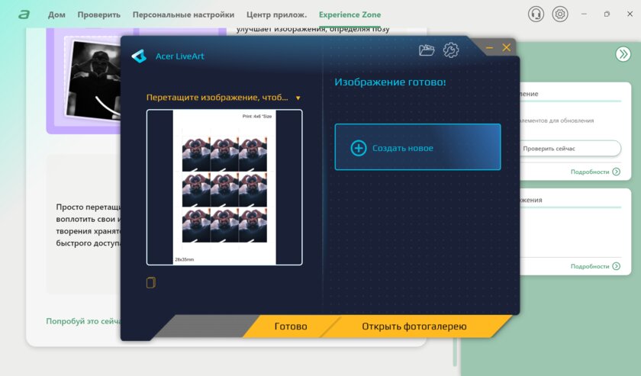Image resolution: width=641 pixels, height=376 pixels.
Task: Click the Acer LiveArt title text
Action: pyautogui.click(x=179, y=56)
